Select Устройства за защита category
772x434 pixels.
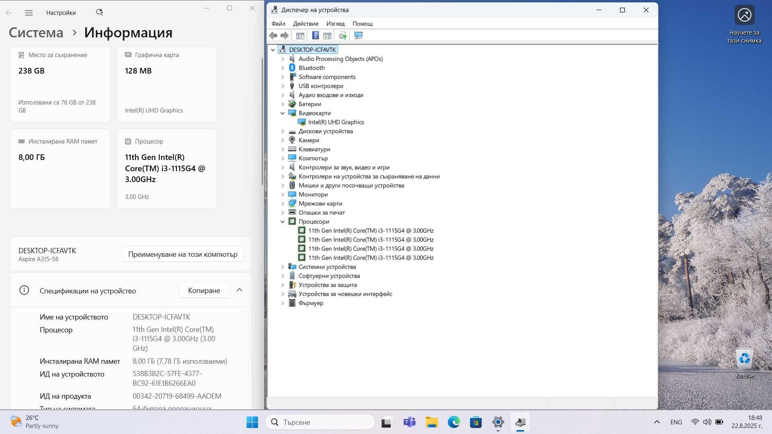click(x=327, y=285)
